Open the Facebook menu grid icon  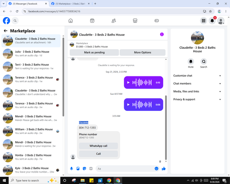tap(203, 21)
